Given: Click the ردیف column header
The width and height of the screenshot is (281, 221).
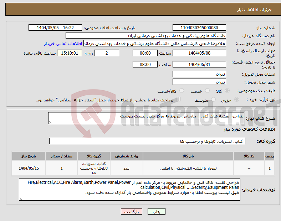Looking at the screenshot, I should pos(270,156).
